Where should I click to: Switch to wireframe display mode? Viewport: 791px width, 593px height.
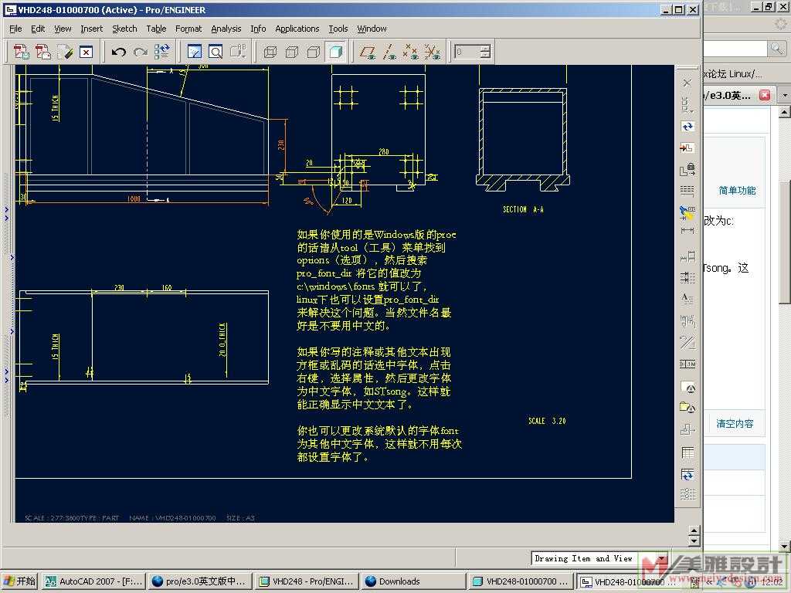coord(270,52)
